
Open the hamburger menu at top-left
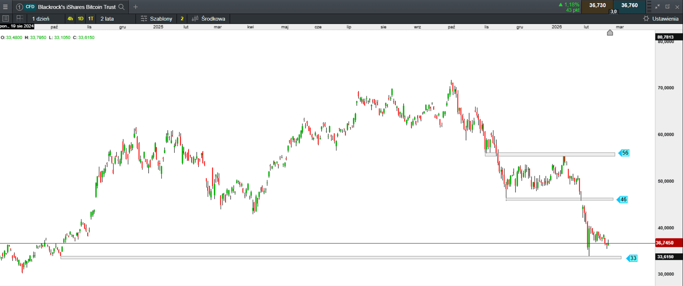point(5,7)
